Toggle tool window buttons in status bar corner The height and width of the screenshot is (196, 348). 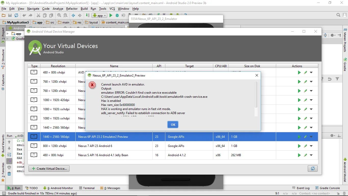pyautogui.click(x=4, y=193)
